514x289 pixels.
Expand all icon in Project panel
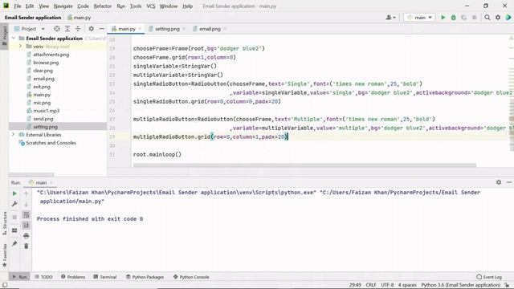click(x=67, y=29)
